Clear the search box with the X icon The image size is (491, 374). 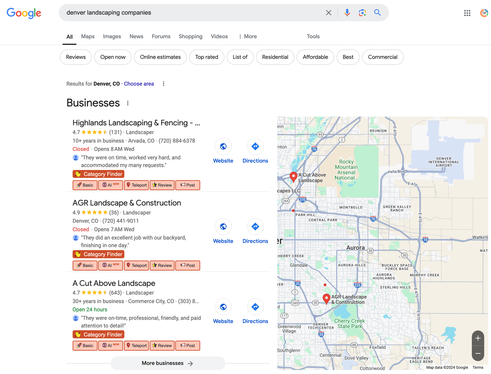pyautogui.click(x=329, y=13)
